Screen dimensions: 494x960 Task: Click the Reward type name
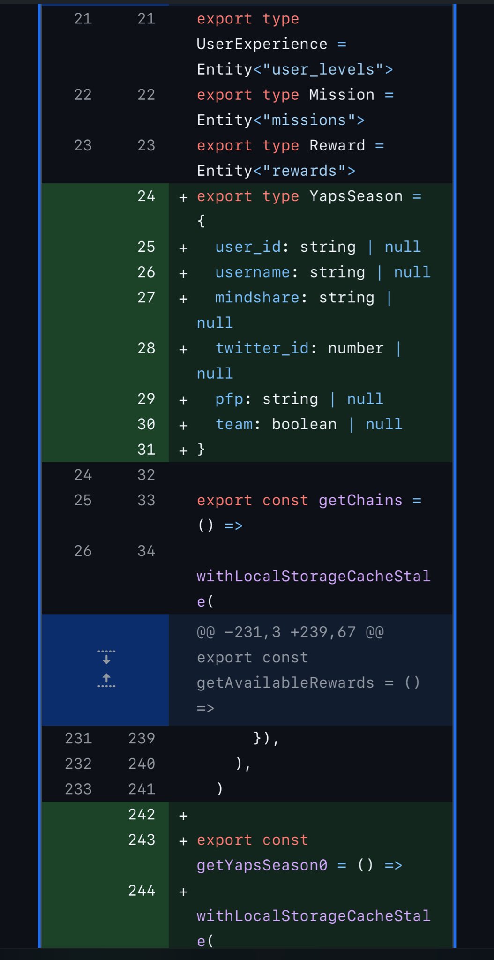coord(337,145)
